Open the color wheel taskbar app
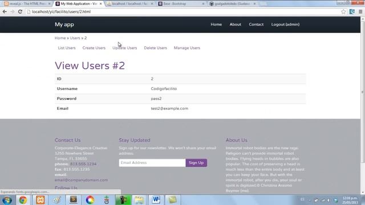 click(x=90, y=200)
